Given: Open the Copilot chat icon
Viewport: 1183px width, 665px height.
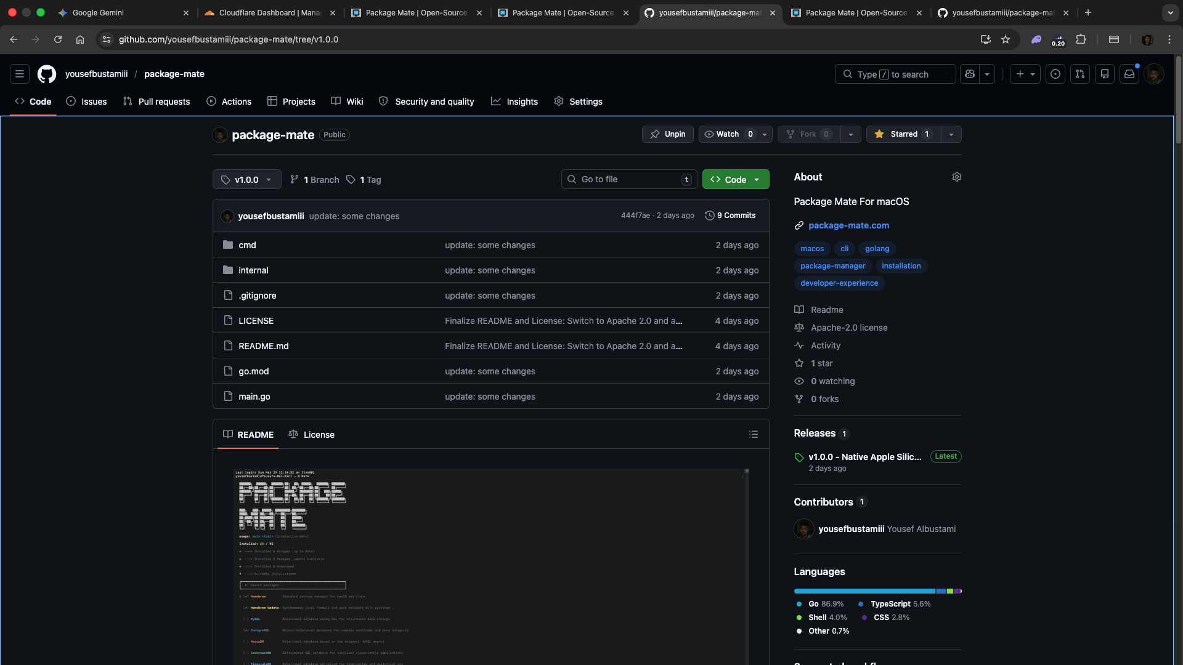Looking at the screenshot, I should (970, 74).
